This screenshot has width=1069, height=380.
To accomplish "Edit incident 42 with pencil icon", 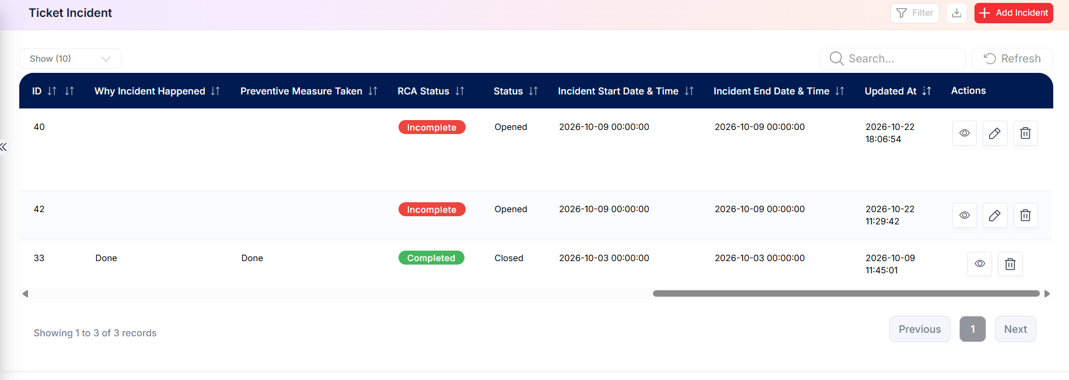I will (x=995, y=216).
